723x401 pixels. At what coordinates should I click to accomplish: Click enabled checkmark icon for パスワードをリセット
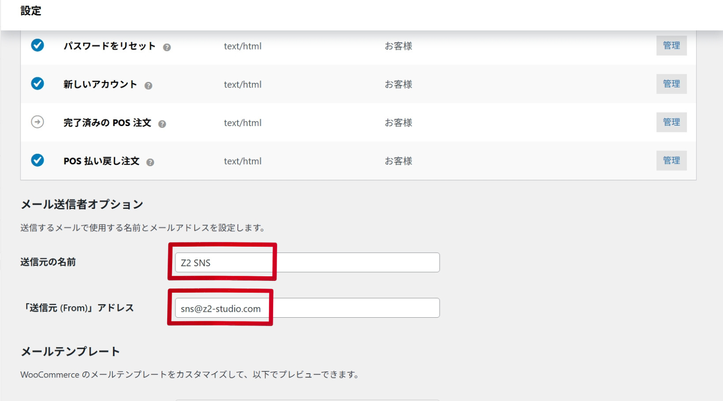click(x=37, y=46)
